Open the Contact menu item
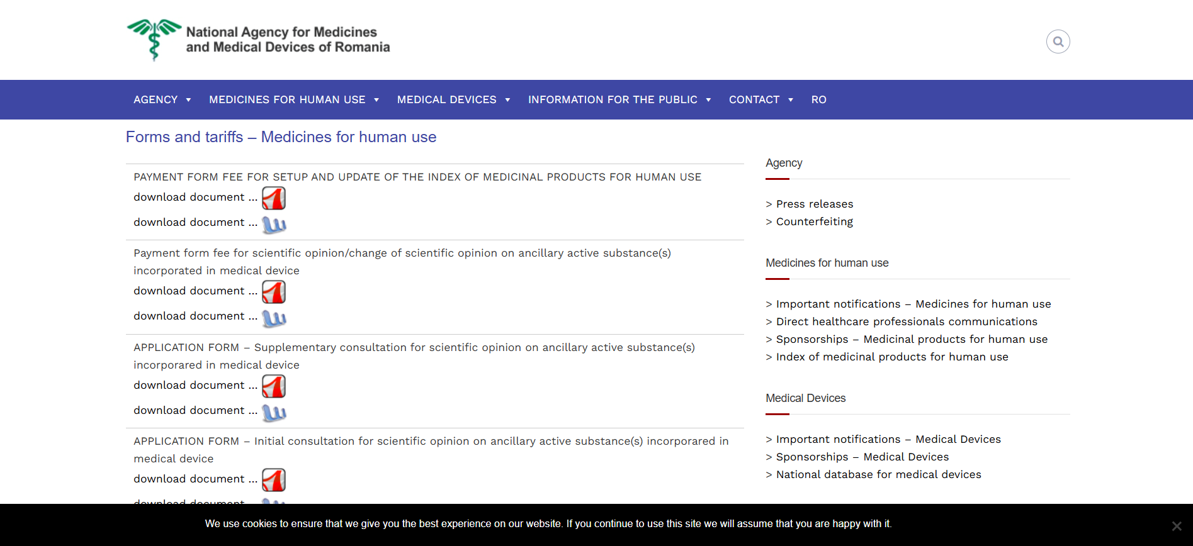The height and width of the screenshot is (546, 1193). pyautogui.click(x=760, y=99)
